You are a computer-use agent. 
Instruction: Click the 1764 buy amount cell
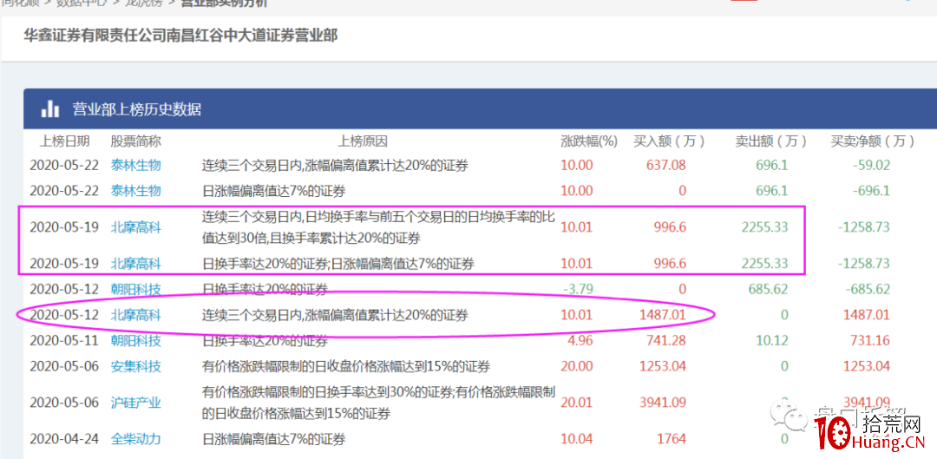click(x=672, y=439)
